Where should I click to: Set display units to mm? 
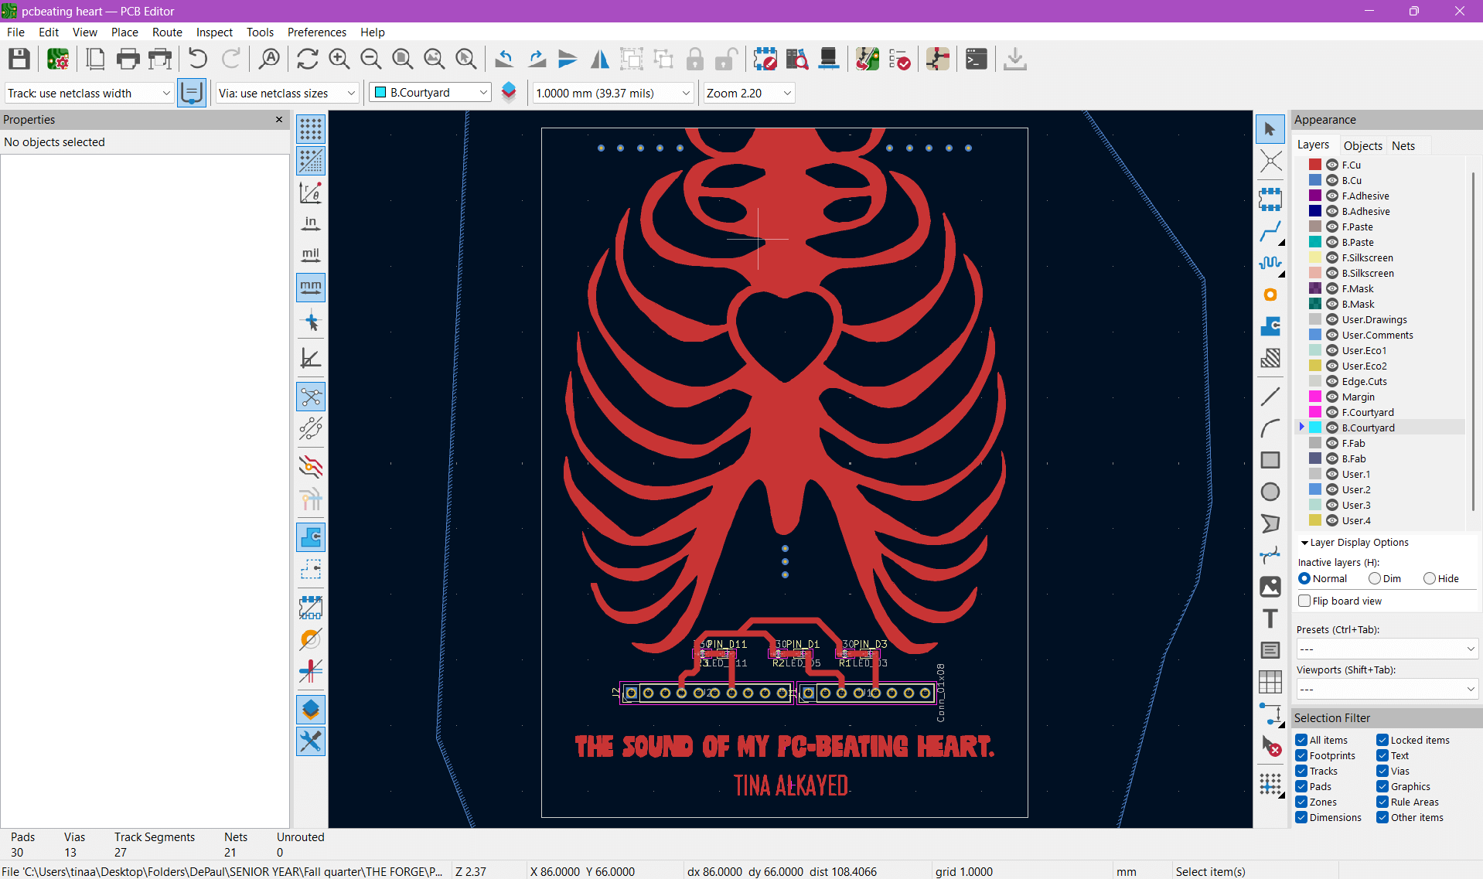pos(310,288)
